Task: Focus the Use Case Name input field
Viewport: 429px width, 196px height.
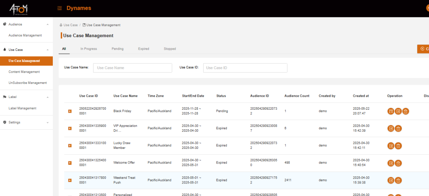Action: click(x=132, y=68)
